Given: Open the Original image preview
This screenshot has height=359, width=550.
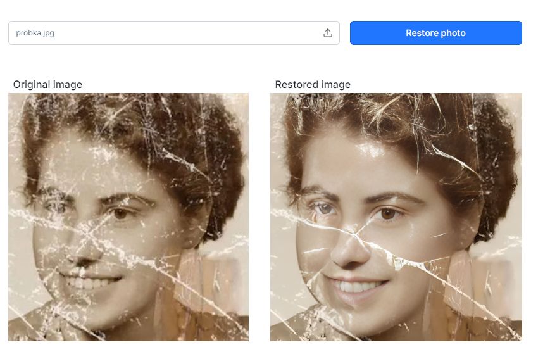Looking at the screenshot, I should [128, 217].
